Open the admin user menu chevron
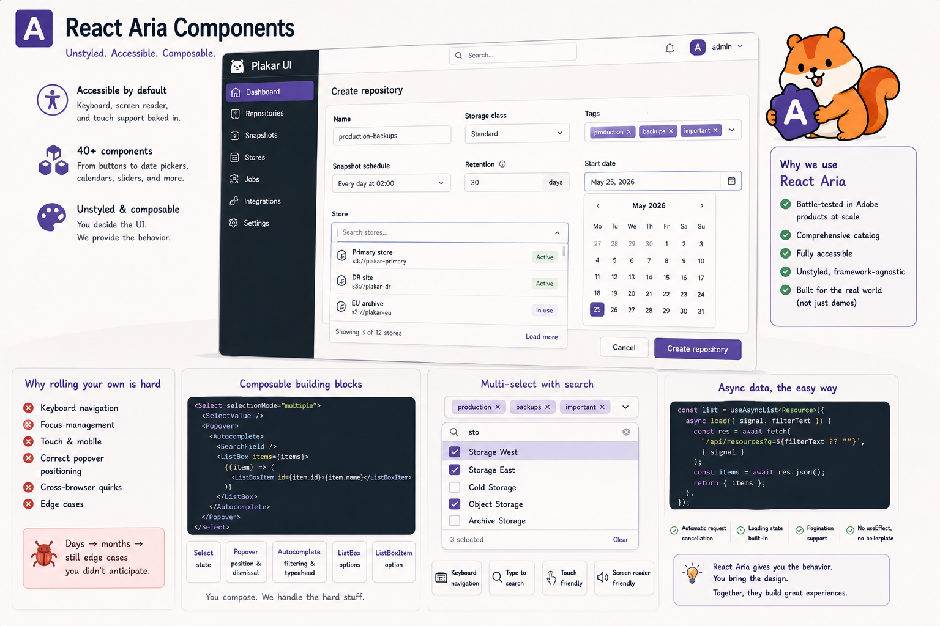The width and height of the screenshot is (940, 626). point(740,46)
